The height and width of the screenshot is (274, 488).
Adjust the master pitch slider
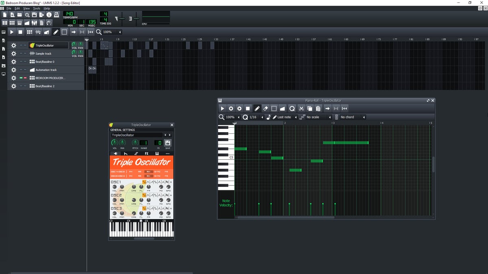click(136, 19)
